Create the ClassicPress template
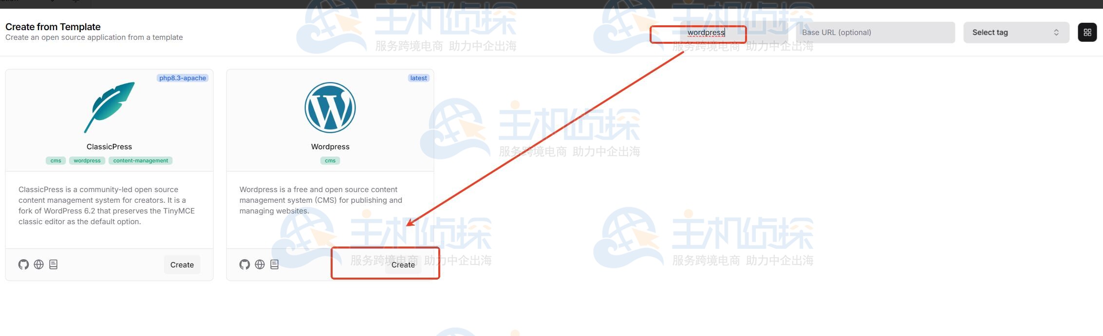The width and height of the screenshot is (1103, 336). coord(182,265)
